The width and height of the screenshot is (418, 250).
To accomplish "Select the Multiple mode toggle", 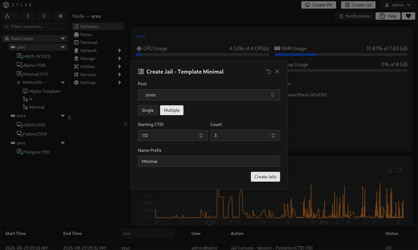I will (x=172, y=110).
